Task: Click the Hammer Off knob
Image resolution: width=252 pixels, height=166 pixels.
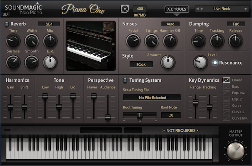Action: pos(170,41)
